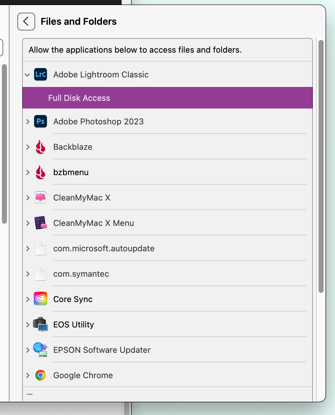Expand the EPSON Software Updater chevron

(x=28, y=350)
